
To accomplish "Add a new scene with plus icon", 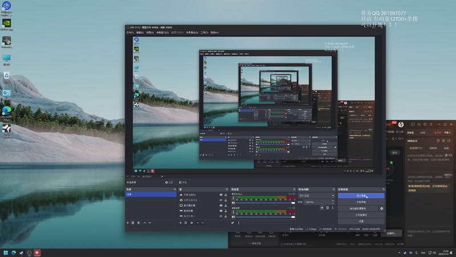I will [x=128, y=223].
